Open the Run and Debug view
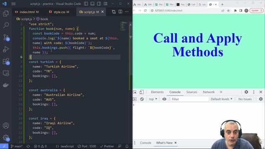This screenshot has height=149, width=265. click(x=6, y=49)
